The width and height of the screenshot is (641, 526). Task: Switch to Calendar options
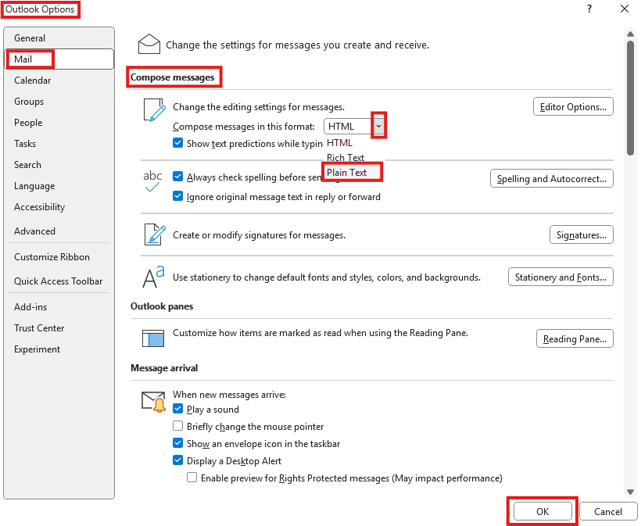click(x=59, y=80)
